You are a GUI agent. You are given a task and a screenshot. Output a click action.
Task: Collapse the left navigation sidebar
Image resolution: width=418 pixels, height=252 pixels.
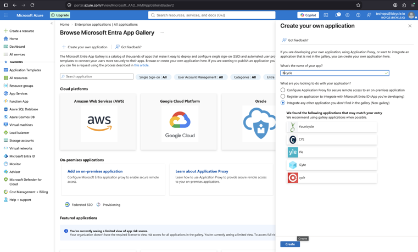pos(52,24)
